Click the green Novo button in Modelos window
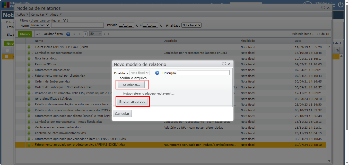The image size is (349, 165). tap(25, 34)
